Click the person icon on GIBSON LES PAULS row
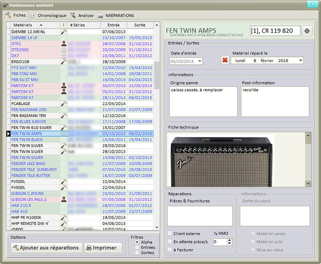The height and width of the screenshot is (264, 321). (63, 199)
